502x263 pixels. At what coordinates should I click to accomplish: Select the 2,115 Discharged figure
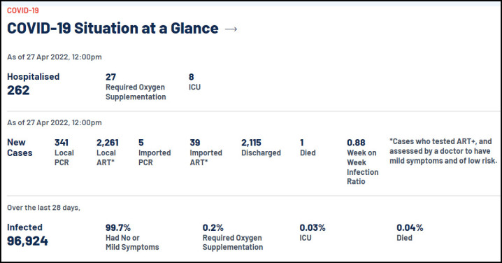(261, 148)
